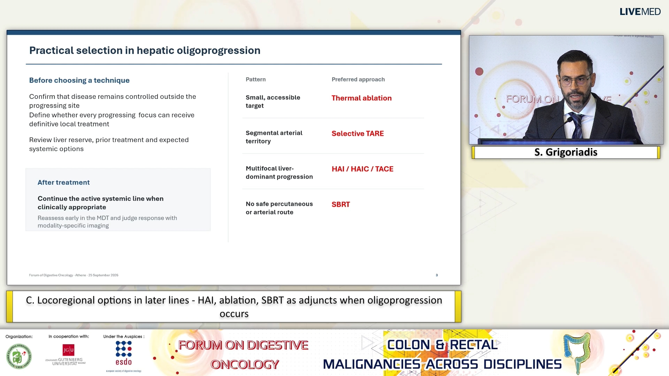Screen dimensions: 669x376
Task: Click the Segmental arterial territory pattern
Action: [x=274, y=137]
